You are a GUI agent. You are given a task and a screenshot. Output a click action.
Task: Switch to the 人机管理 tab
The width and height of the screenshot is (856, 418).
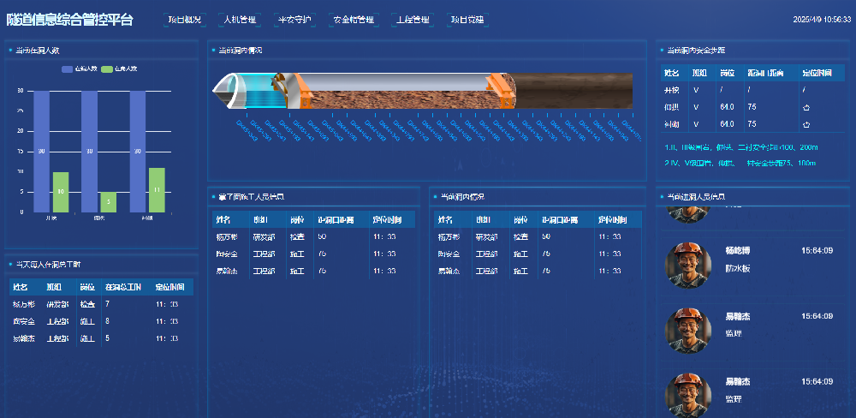(239, 19)
